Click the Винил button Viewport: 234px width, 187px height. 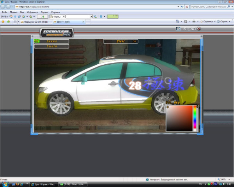(x=51, y=41)
